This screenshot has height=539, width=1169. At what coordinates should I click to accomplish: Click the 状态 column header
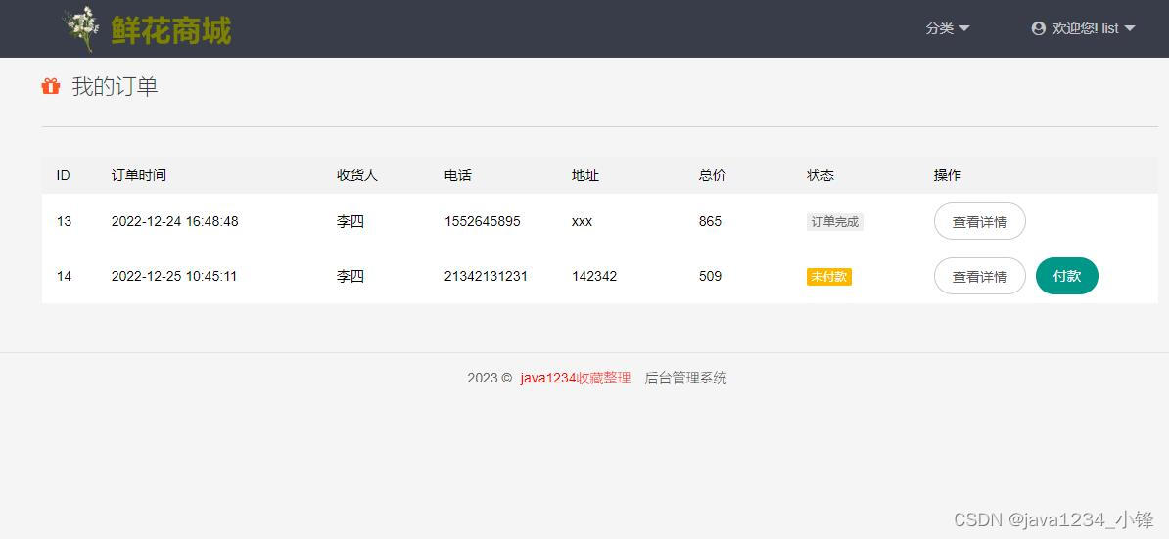(820, 176)
